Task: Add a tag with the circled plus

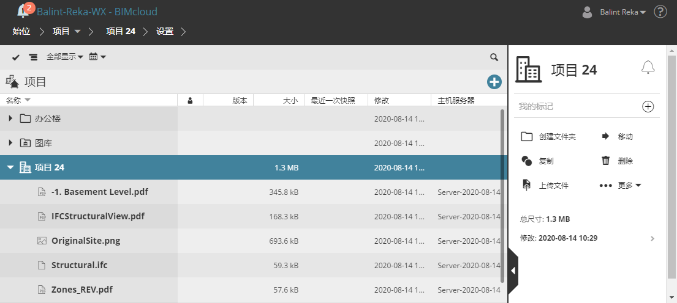Action: (x=648, y=107)
